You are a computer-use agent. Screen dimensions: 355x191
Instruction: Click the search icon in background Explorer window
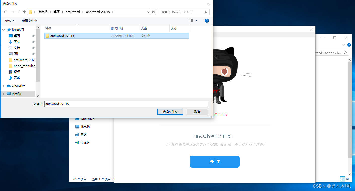pyautogui.click(x=345, y=53)
